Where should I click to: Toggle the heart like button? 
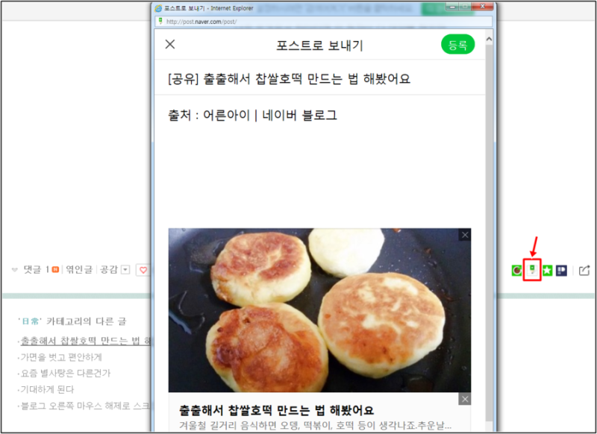coord(143,270)
